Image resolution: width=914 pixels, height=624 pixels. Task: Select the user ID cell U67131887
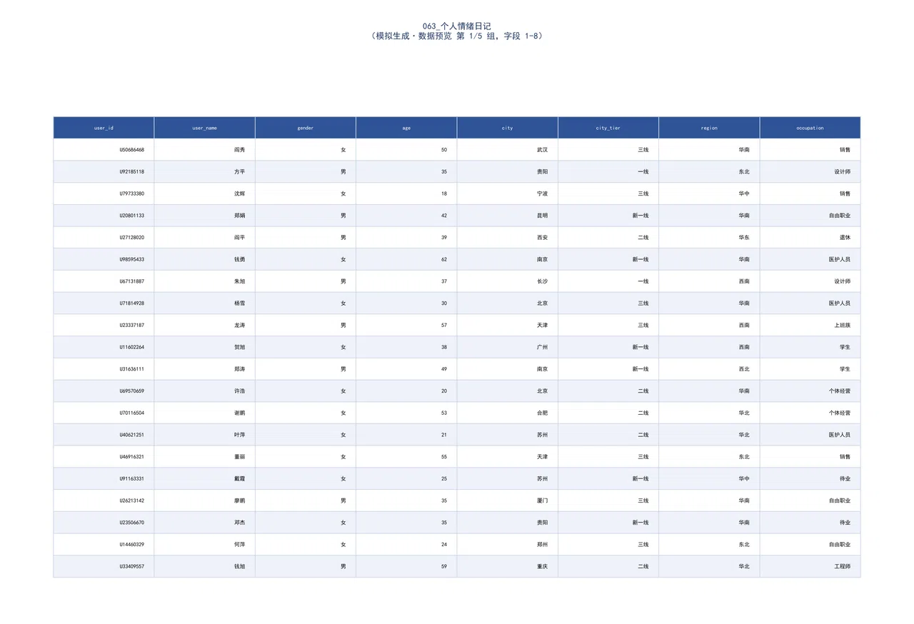pos(104,281)
